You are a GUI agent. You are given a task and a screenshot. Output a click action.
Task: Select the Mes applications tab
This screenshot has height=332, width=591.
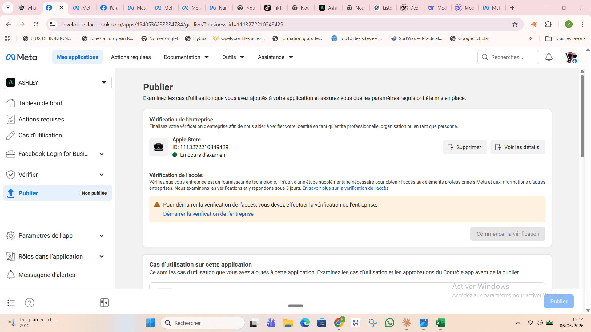click(78, 57)
